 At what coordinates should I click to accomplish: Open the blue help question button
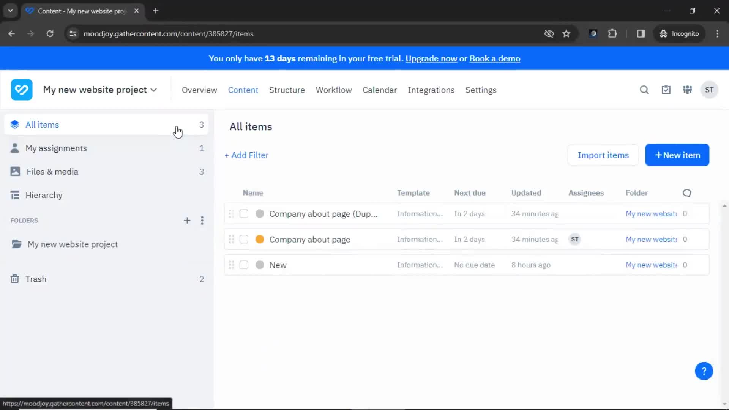pos(704,371)
